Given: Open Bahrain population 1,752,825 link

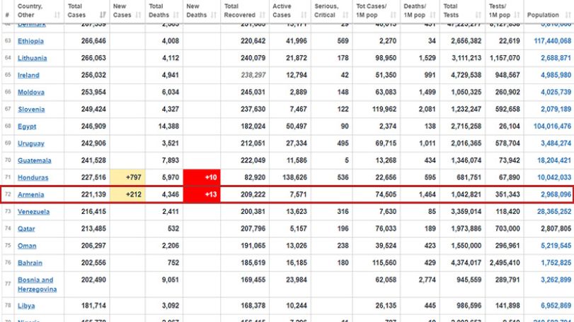Looking at the screenshot, I should pyautogui.click(x=556, y=263).
